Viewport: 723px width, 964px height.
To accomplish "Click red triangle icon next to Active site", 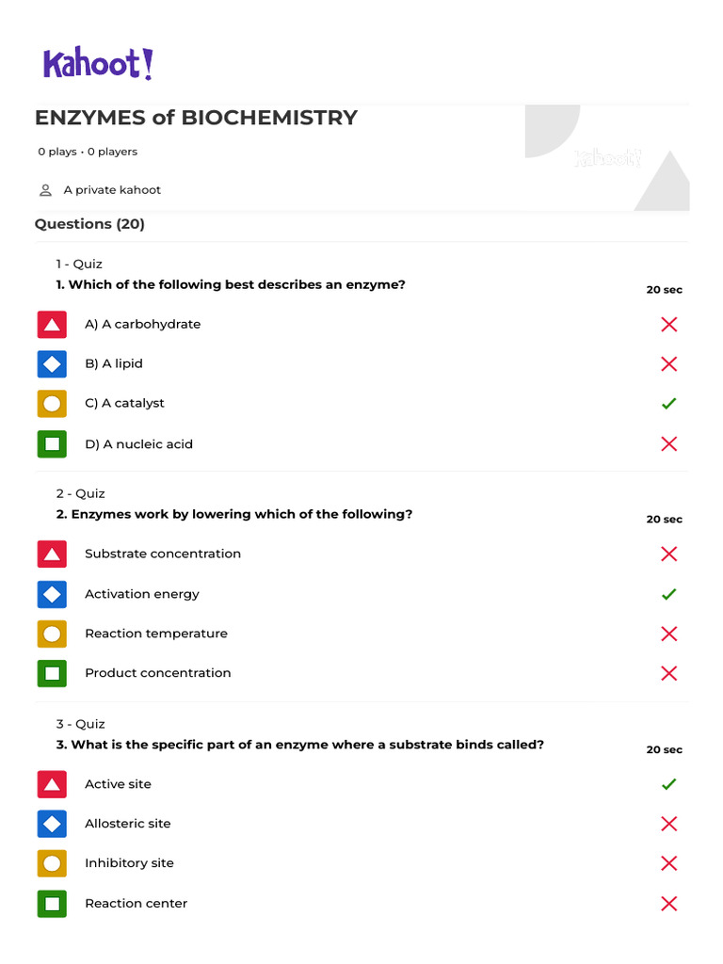I will coord(52,784).
